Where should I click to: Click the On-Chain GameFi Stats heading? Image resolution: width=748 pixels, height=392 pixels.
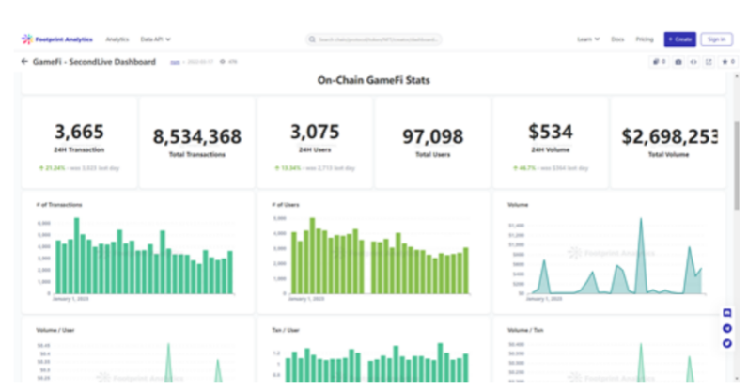point(373,80)
